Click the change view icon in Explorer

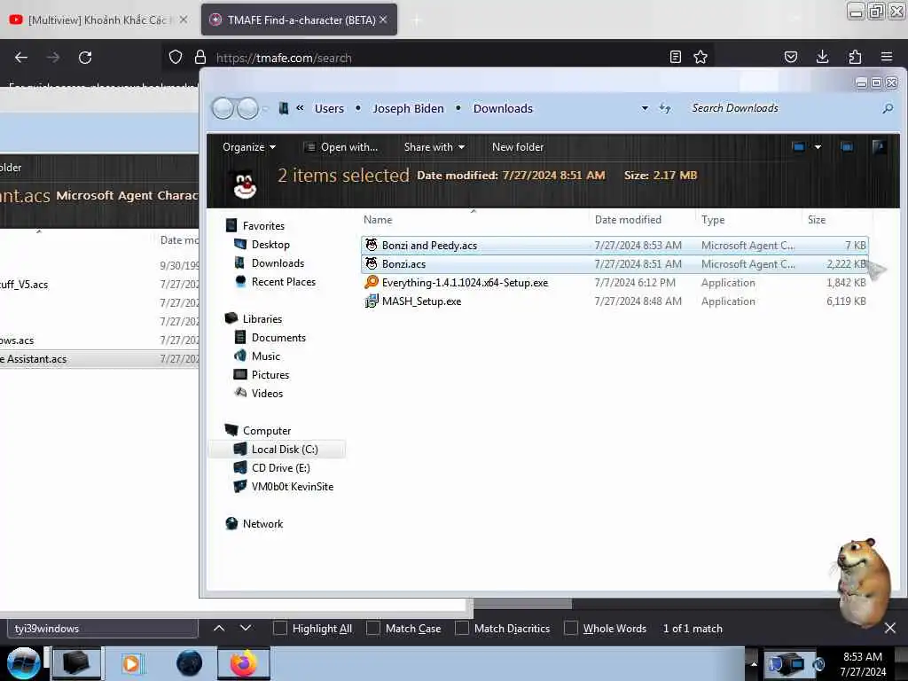click(799, 147)
